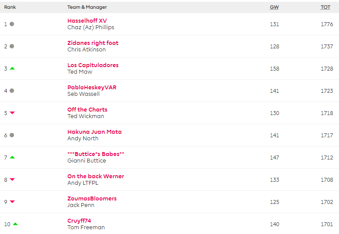Image resolution: width=339 pixels, height=234 pixels.
Task: Click the GW column header abbreviation
Action: tap(274, 7)
